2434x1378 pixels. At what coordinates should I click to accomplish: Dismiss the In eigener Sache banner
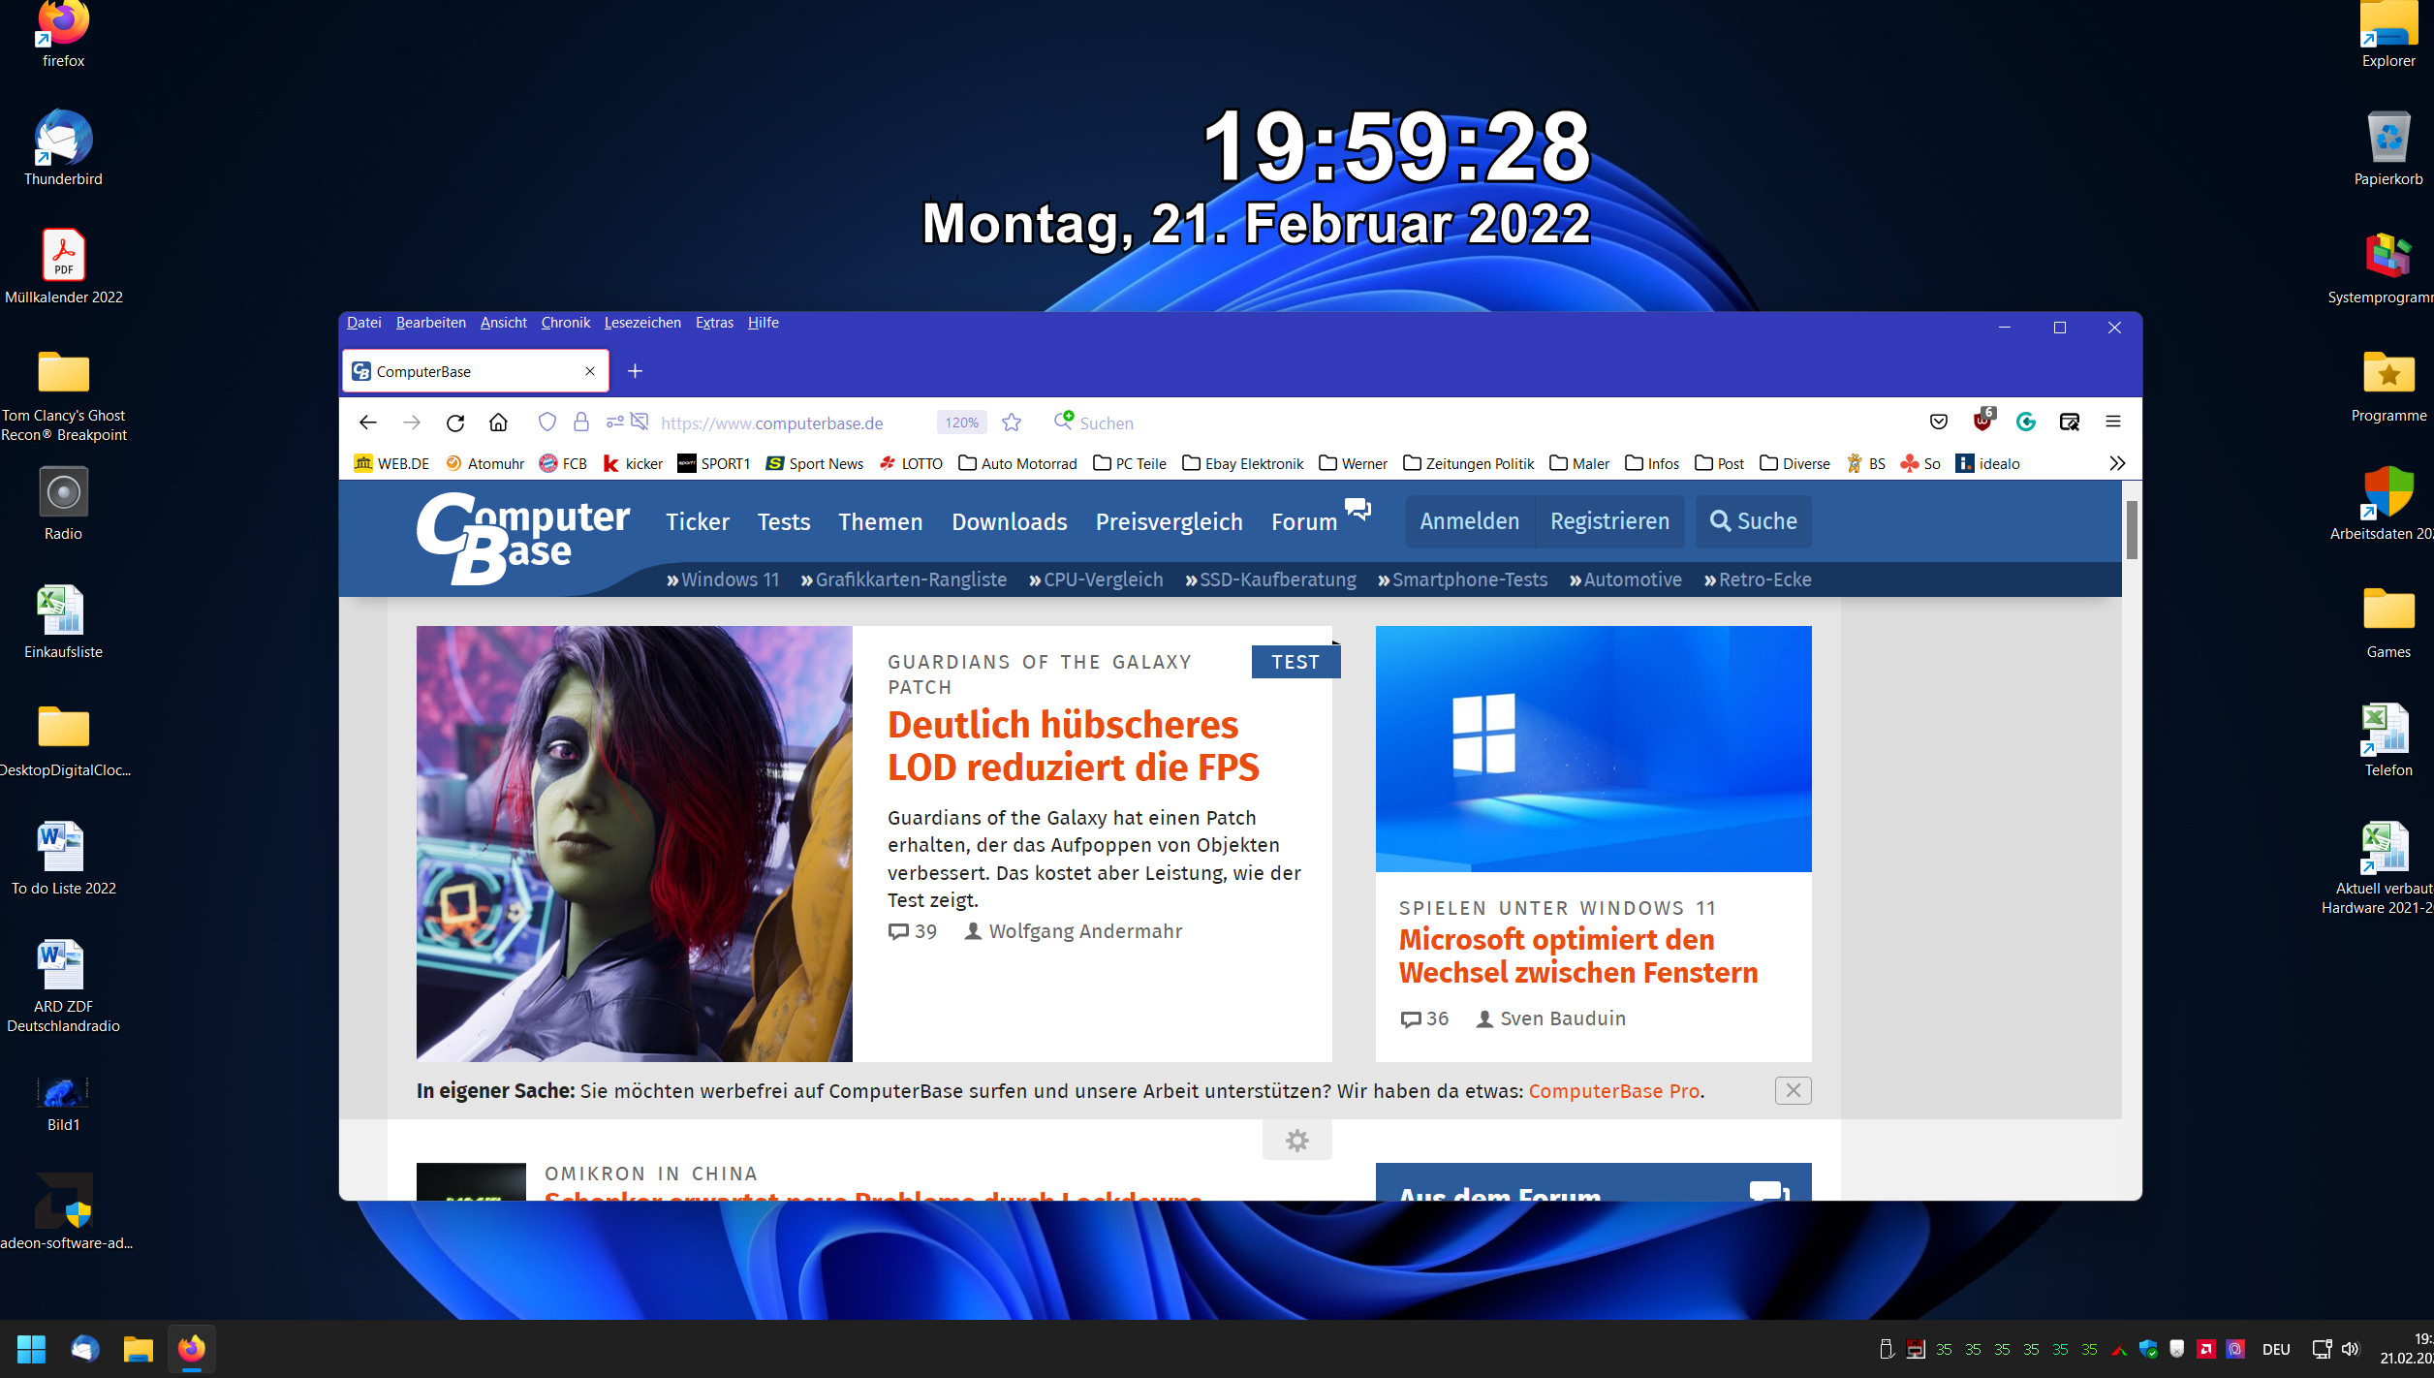point(1793,1090)
